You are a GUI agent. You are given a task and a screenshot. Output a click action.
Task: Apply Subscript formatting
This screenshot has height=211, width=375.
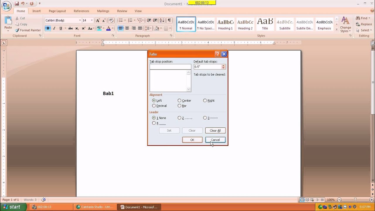coord(77,28)
